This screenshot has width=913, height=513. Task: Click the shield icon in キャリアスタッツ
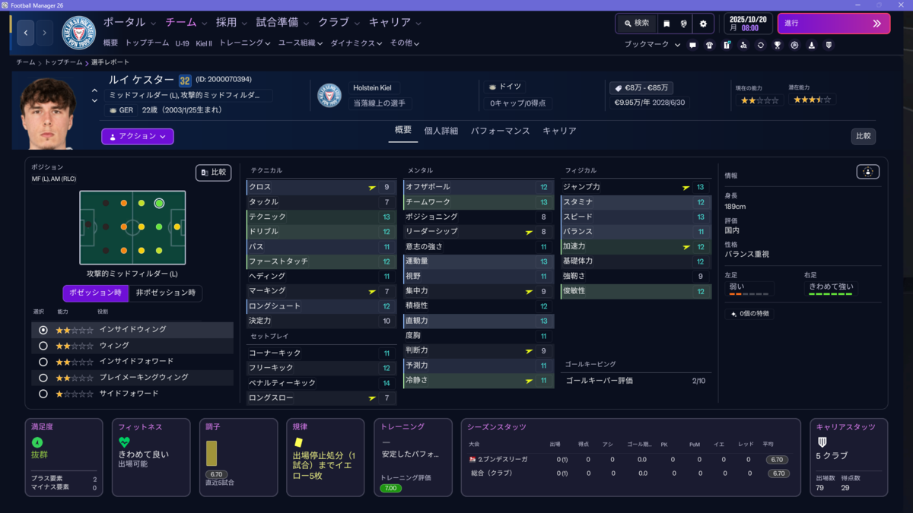[822, 442]
